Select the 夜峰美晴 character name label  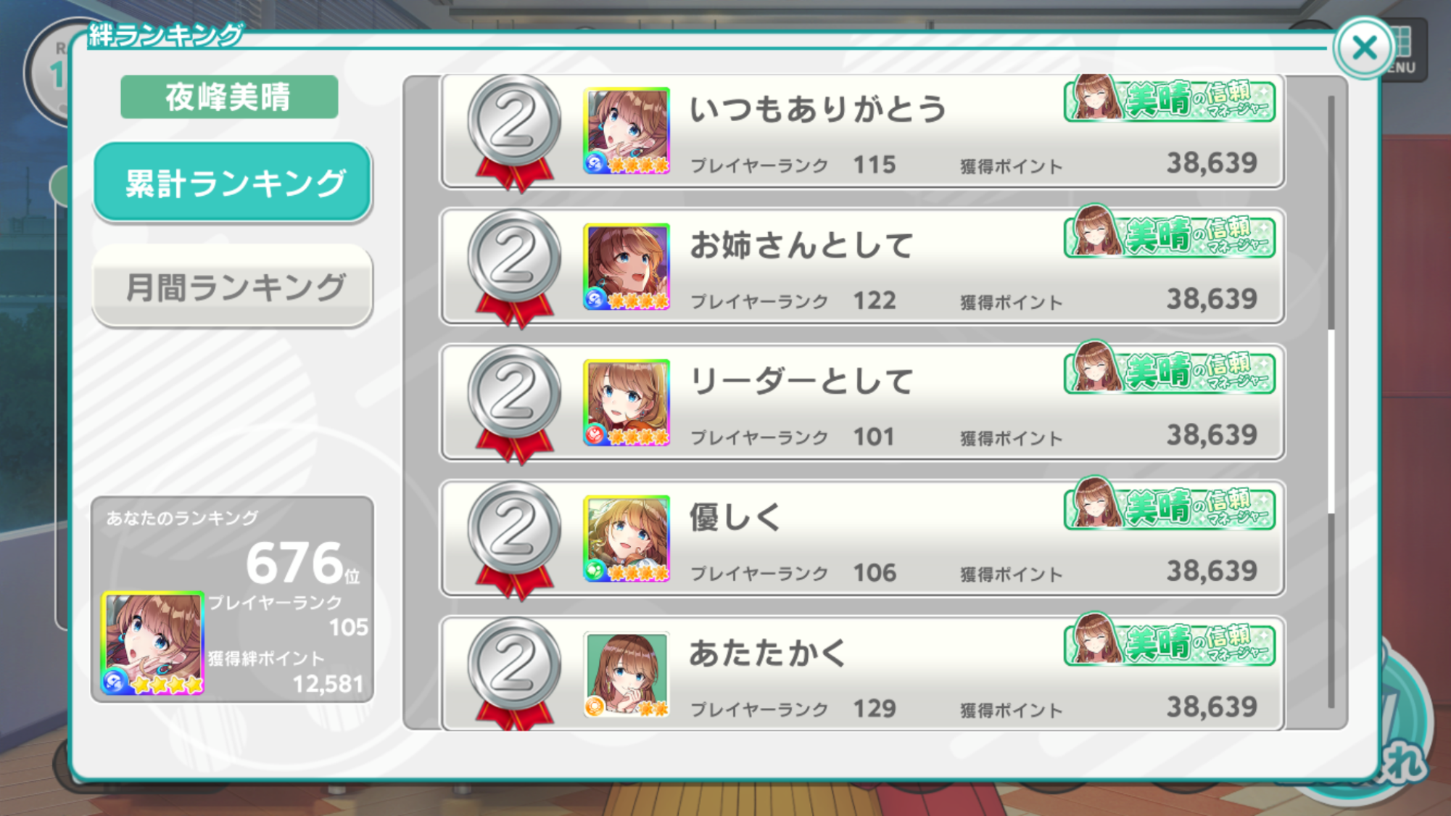point(229,97)
